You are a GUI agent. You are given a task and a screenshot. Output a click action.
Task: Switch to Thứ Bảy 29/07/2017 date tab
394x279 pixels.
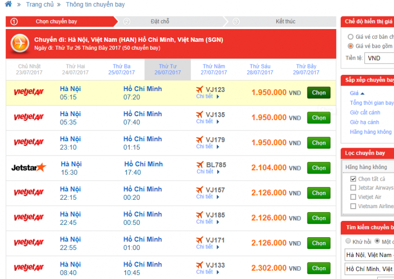pyautogui.click(x=306, y=69)
